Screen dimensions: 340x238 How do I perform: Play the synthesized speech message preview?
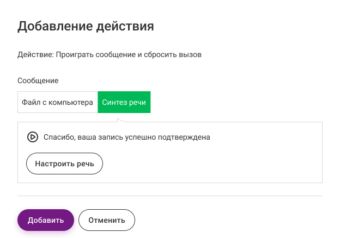33,137
